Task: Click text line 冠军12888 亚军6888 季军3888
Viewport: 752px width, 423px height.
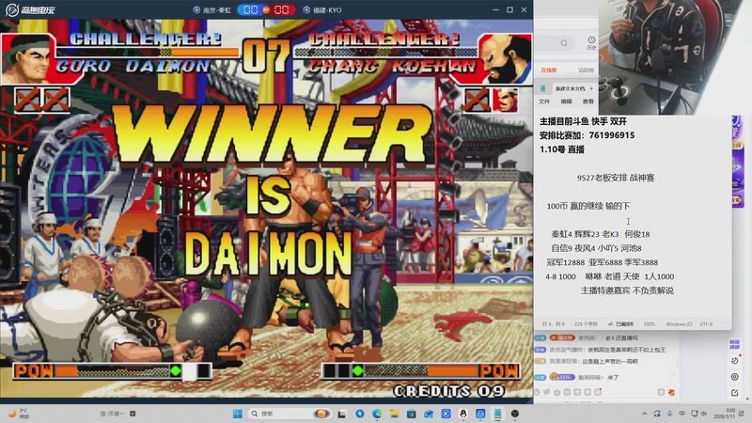Action: coord(603,262)
